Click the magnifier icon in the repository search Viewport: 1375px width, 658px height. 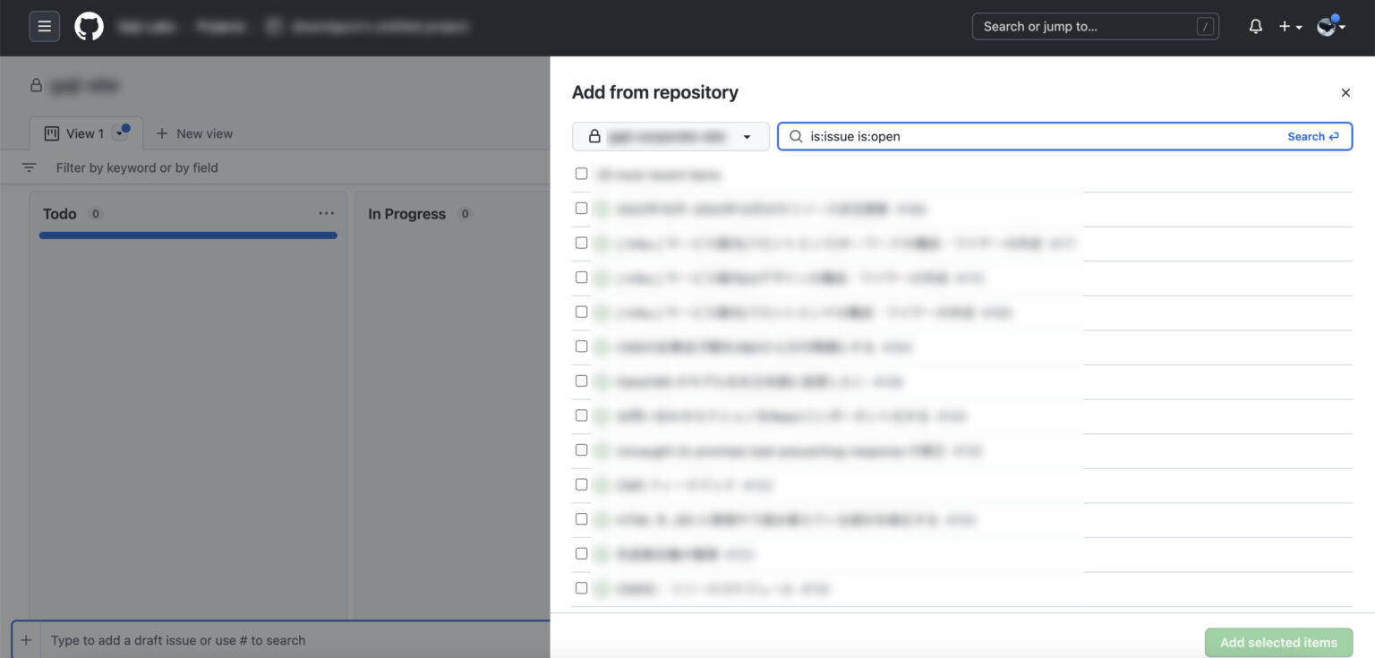(795, 136)
